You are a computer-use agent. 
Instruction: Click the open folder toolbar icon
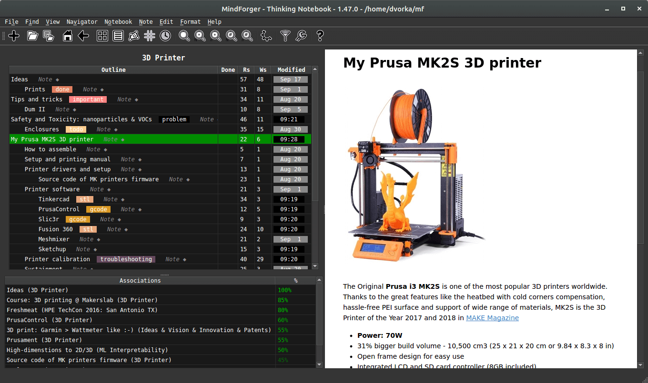[x=32, y=36]
